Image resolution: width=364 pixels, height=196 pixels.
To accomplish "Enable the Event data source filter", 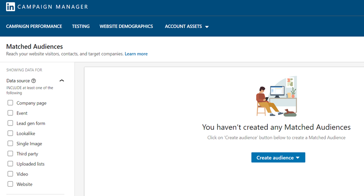I will pyautogui.click(x=10, y=113).
